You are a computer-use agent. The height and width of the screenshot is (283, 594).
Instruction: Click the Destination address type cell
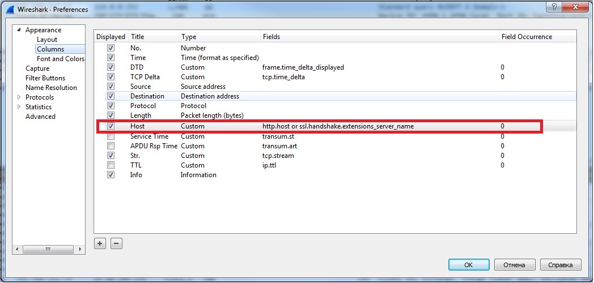[210, 96]
